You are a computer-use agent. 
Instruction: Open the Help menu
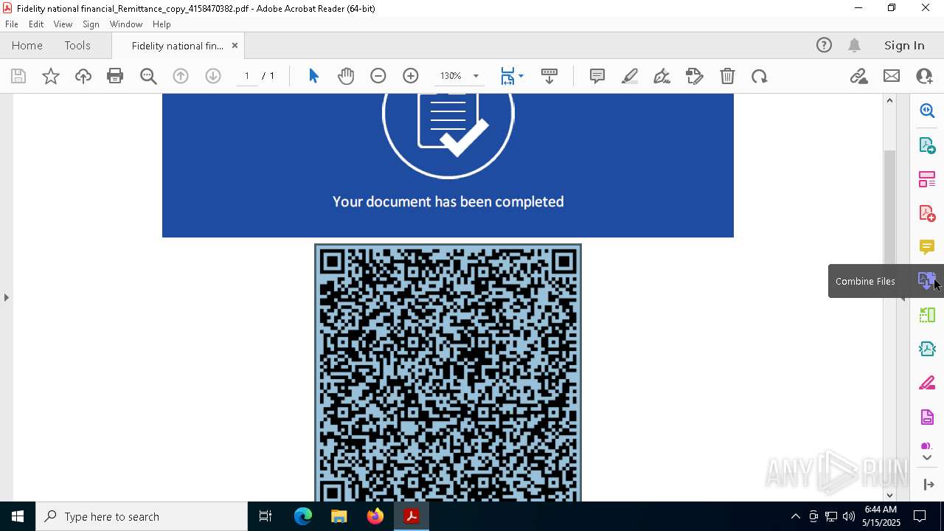click(x=162, y=24)
